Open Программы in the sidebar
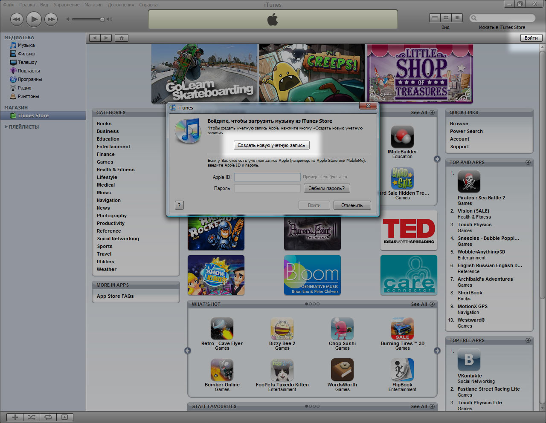Viewport: 546px width, 423px height. (x=30, y=79)
